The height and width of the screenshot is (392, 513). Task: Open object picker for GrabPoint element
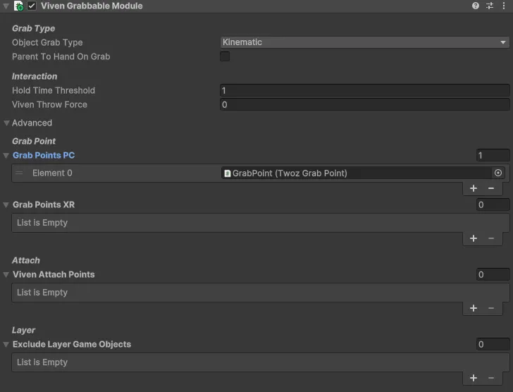[498, 173]
